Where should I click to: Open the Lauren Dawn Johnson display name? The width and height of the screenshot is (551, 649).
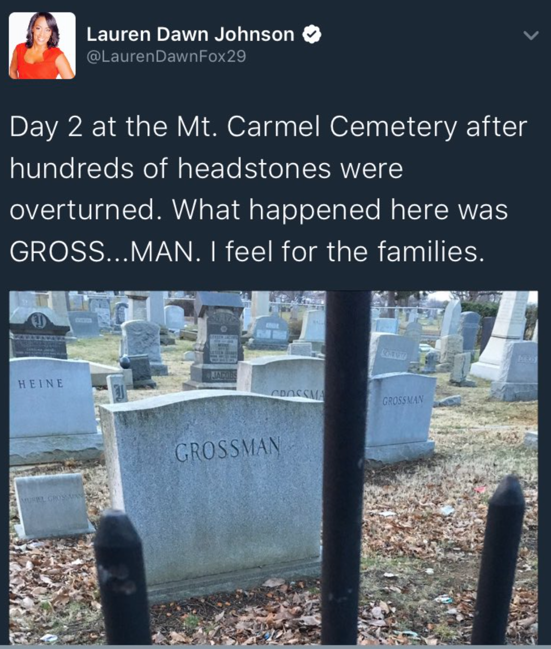(x=190, y=34)
